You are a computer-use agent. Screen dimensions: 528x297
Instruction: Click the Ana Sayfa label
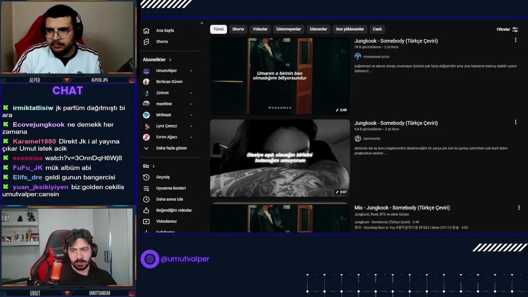pyautogui.click(x=165, y=31)
